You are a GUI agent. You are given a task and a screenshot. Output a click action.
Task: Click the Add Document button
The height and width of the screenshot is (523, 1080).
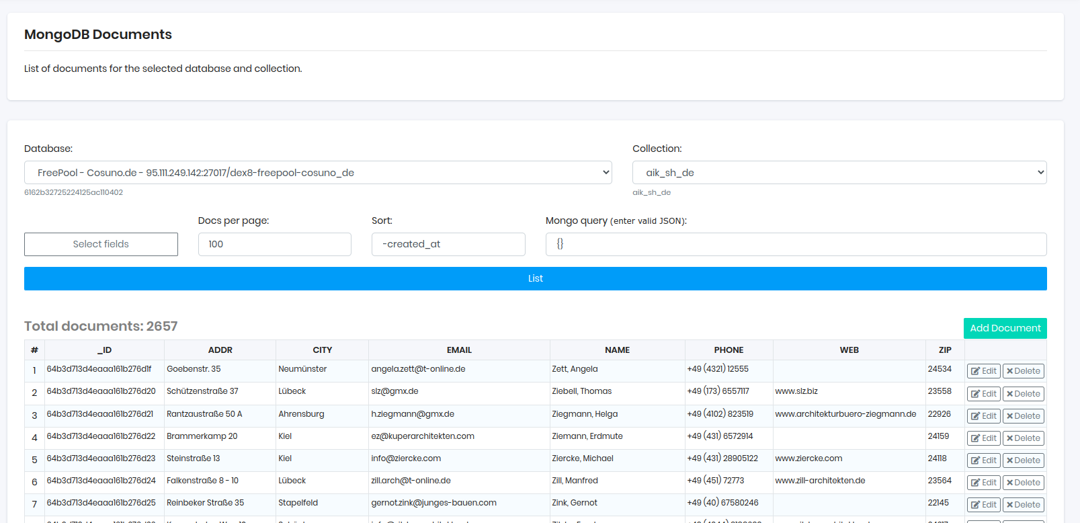(x=1005, y=328)
